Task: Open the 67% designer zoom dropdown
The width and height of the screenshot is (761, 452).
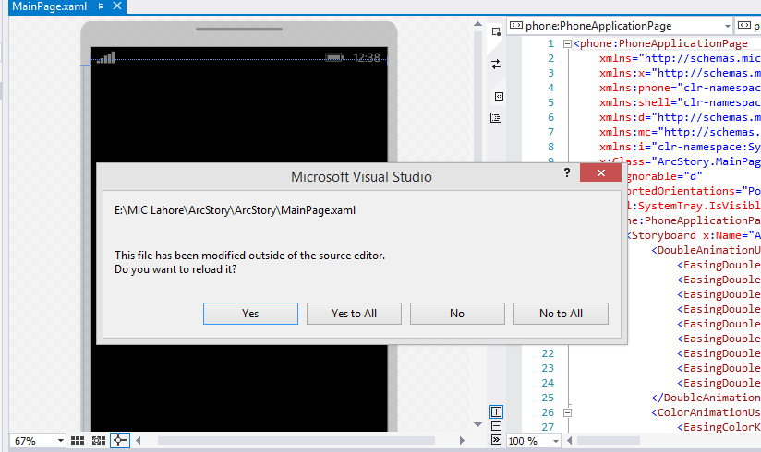Action: click(60, 441)
